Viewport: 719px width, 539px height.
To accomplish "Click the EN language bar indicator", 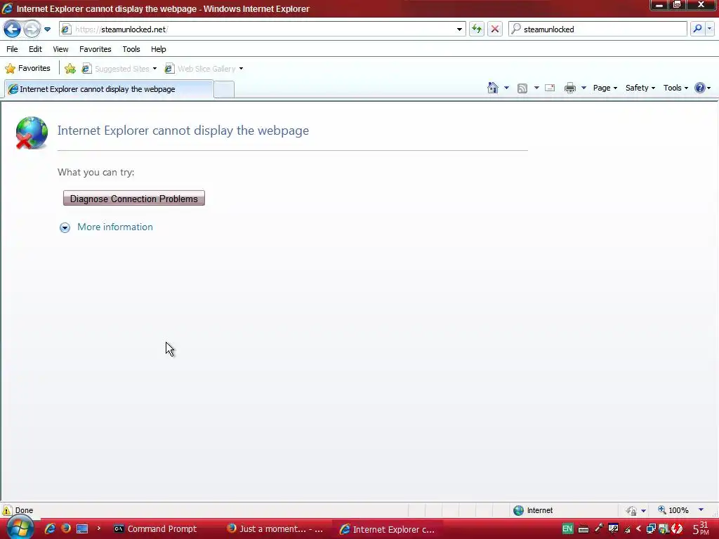I will [567, 528].
